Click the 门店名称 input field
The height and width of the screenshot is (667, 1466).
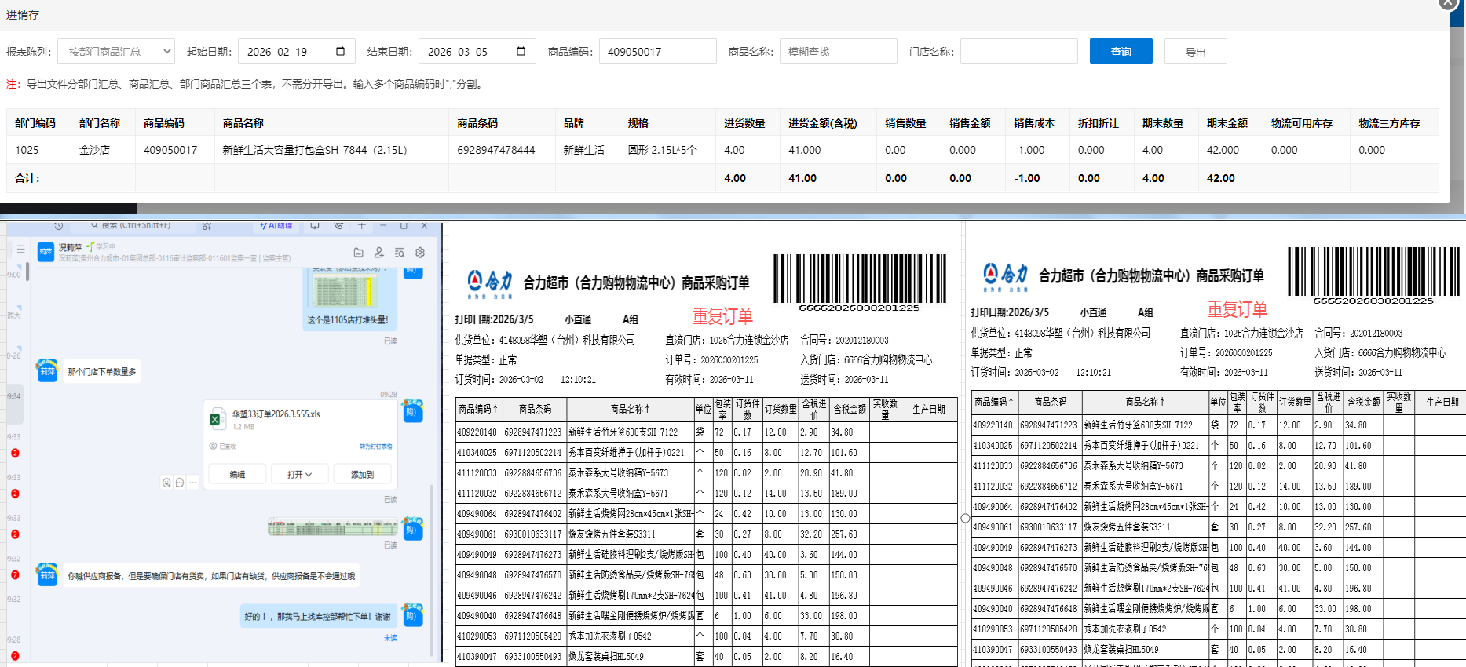coord(1018,52)
